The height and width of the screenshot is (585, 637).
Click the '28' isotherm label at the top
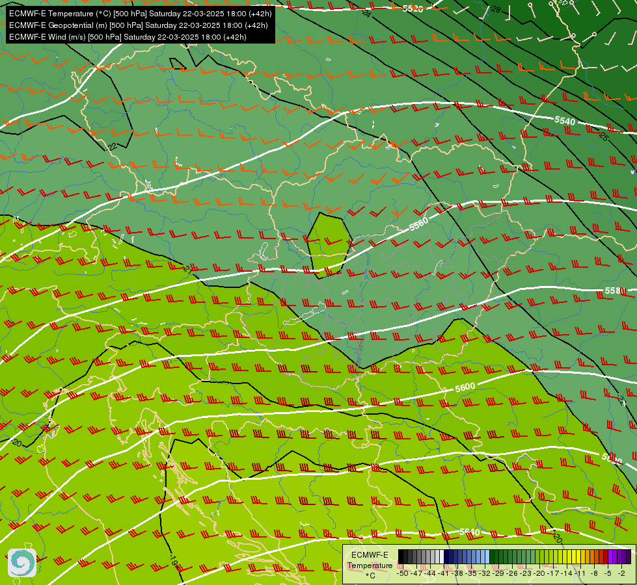point(496,9)
